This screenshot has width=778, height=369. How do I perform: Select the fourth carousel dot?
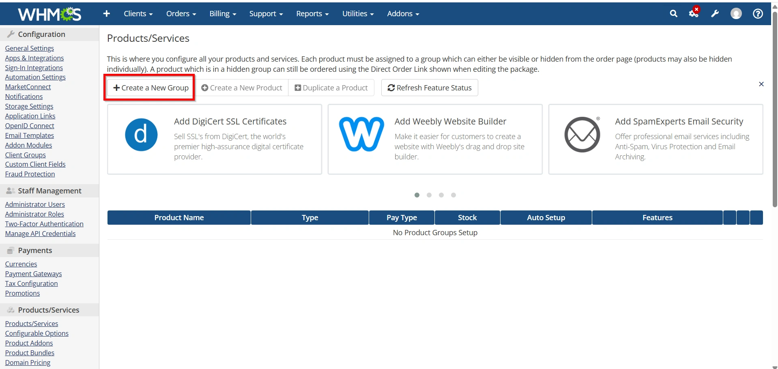pos(453,195)
